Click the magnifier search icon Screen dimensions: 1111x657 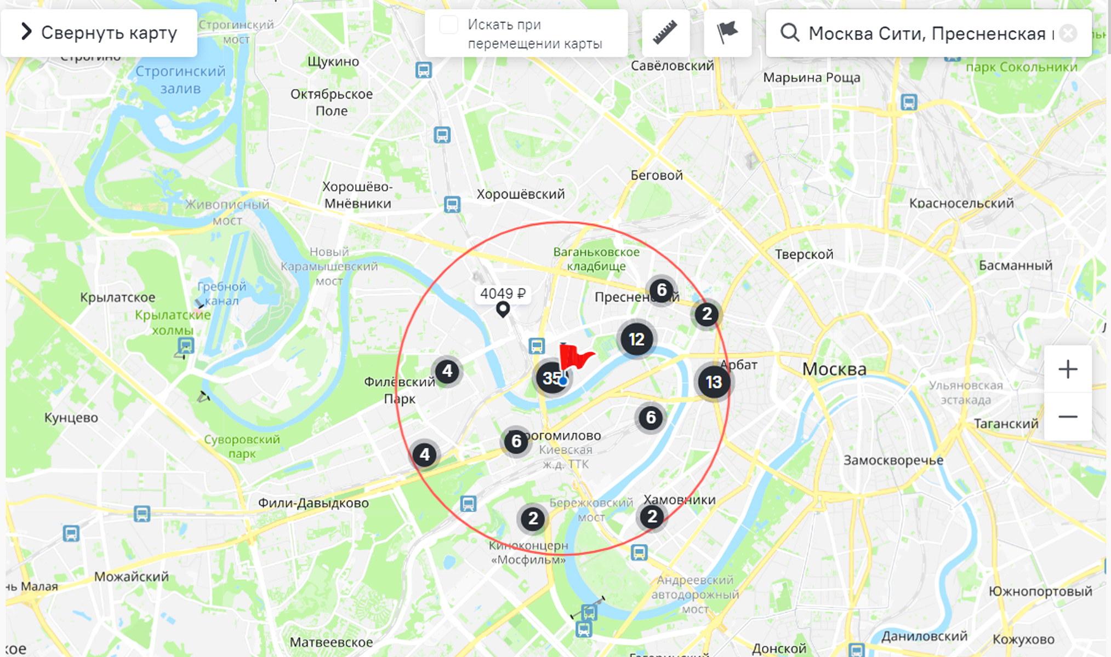click(x=790, y=33)
